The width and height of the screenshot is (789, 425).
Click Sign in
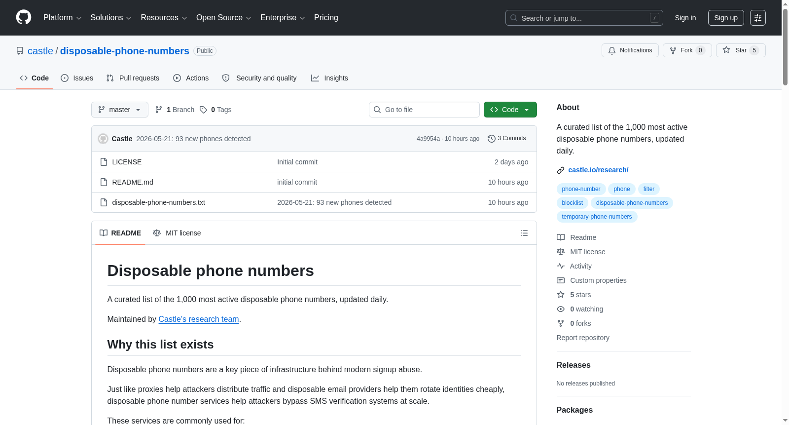click(685, 18)
